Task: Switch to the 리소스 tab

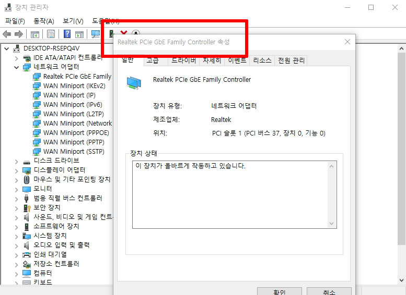Action: 262,60
